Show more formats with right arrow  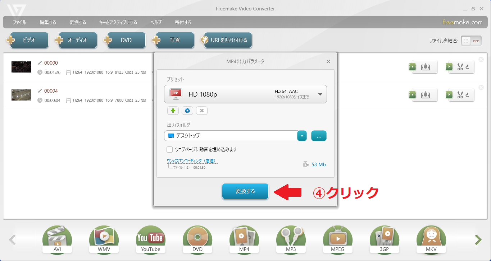478,239
